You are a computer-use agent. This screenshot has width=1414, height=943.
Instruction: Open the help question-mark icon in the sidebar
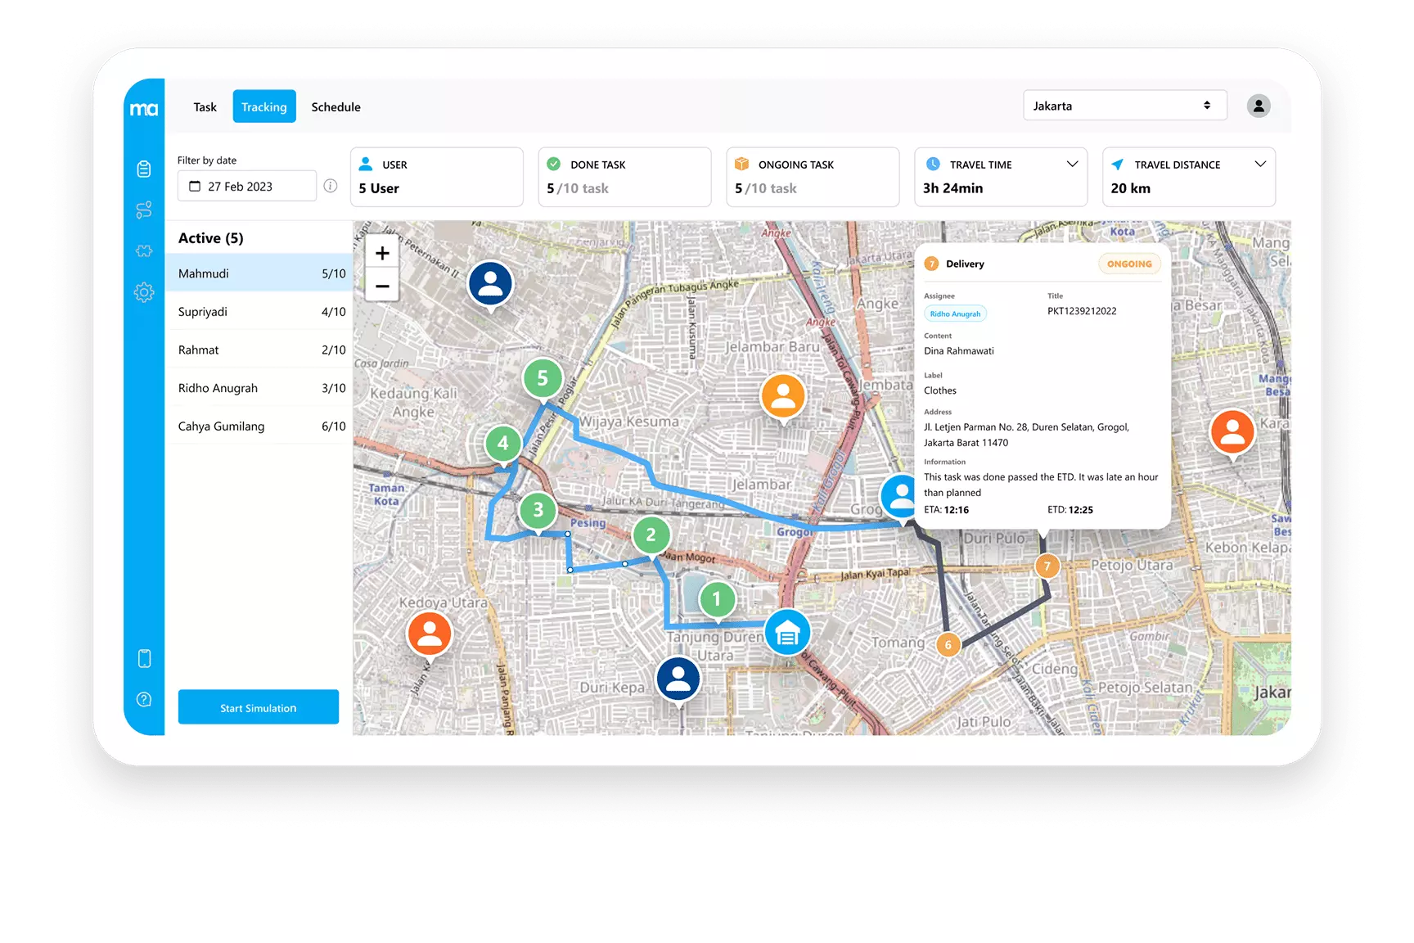(x=142, y=698)
